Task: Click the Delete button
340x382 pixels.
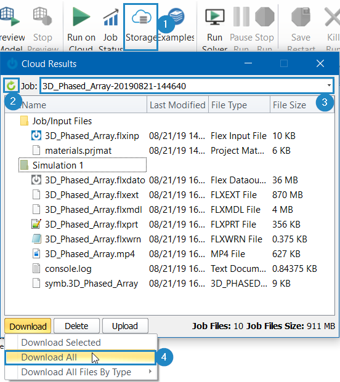Action: tap(76, 326)
